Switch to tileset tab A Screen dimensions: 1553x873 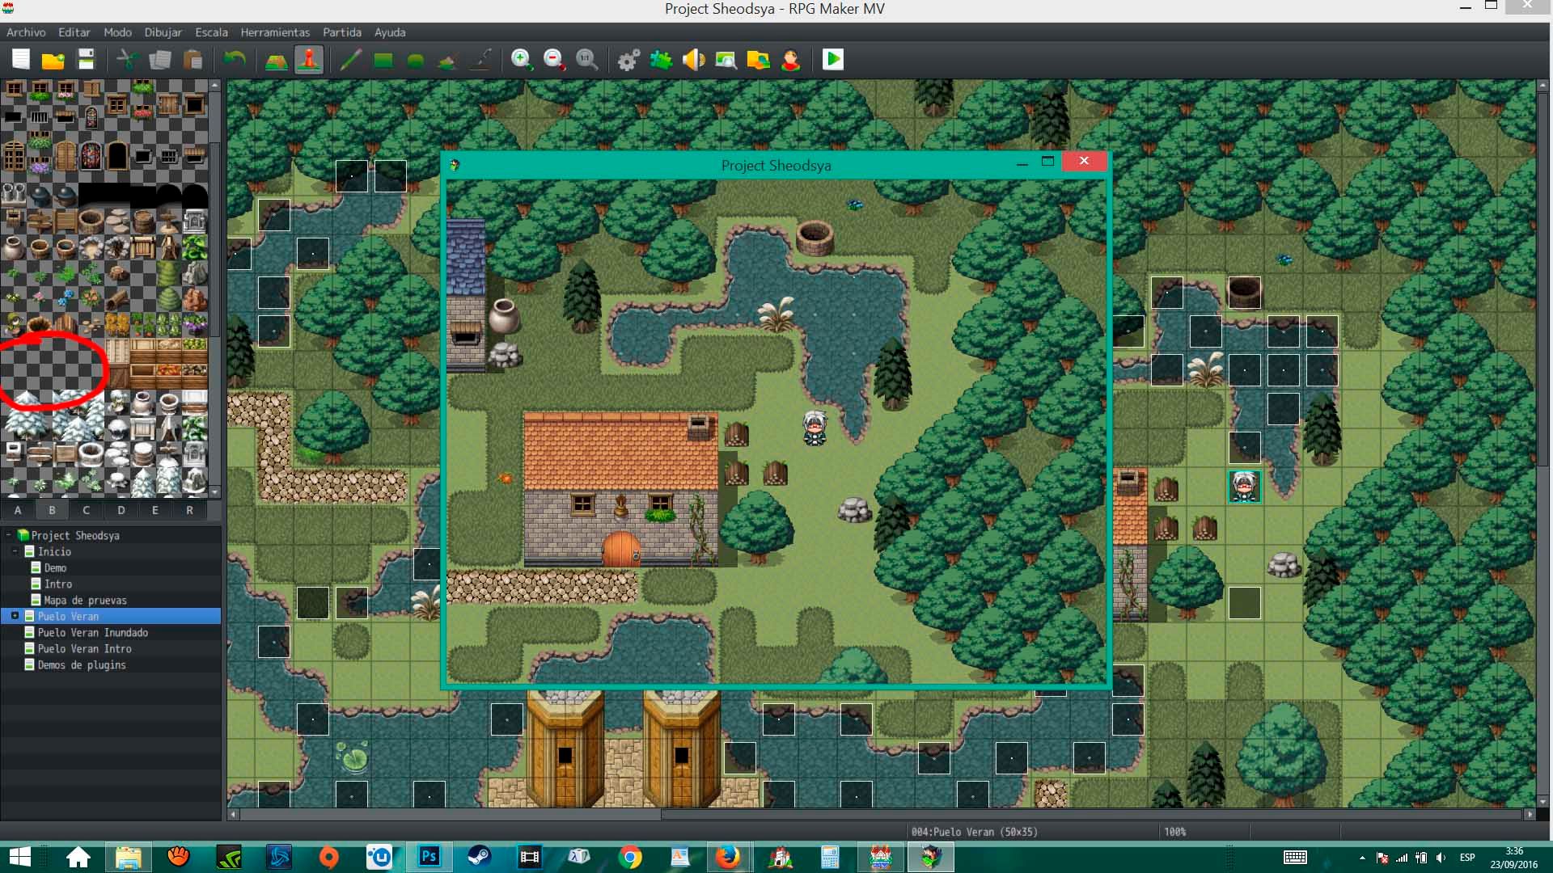tap(18, 510)
